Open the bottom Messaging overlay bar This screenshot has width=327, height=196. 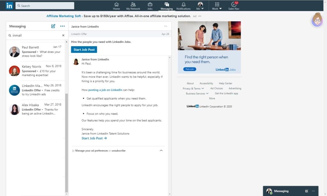tap(291, 191)
